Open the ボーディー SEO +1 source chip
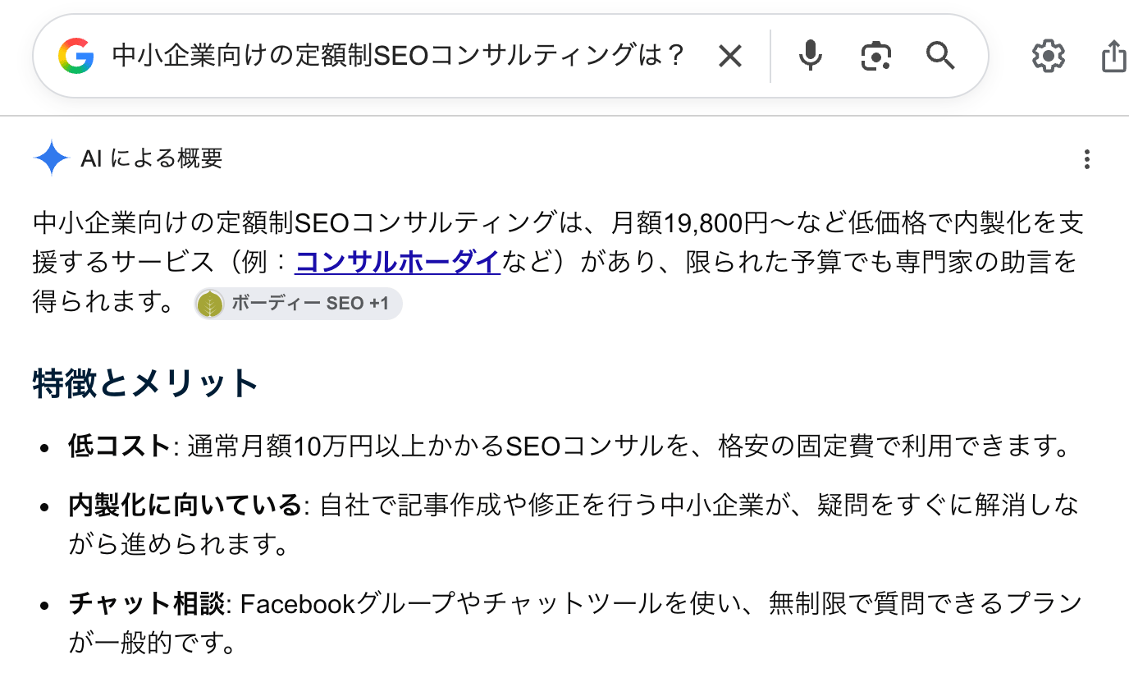This screenshot has height=696, width=1129. (x=298, y=304)
